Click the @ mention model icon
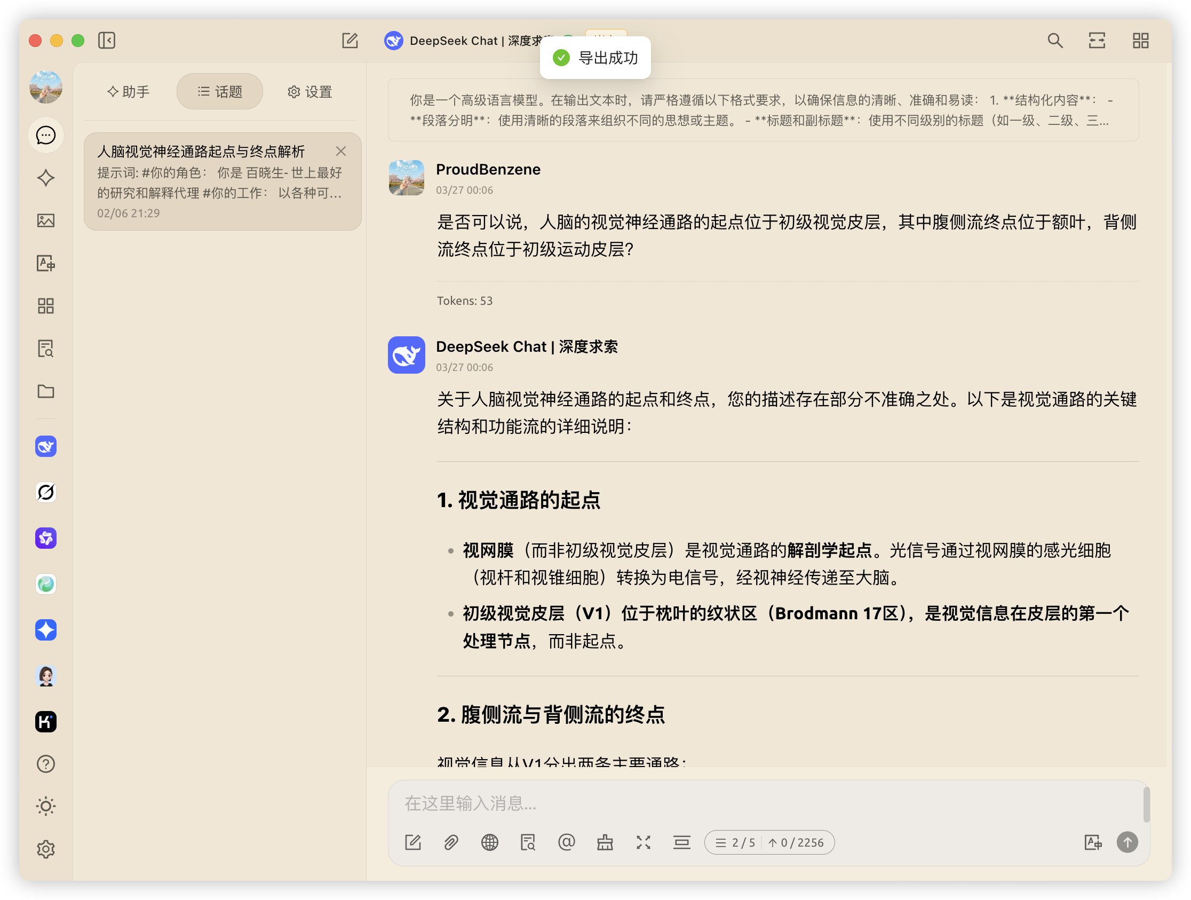This screenshot has width=1191, height=900. pyautogui.click(x=567, y=842)
